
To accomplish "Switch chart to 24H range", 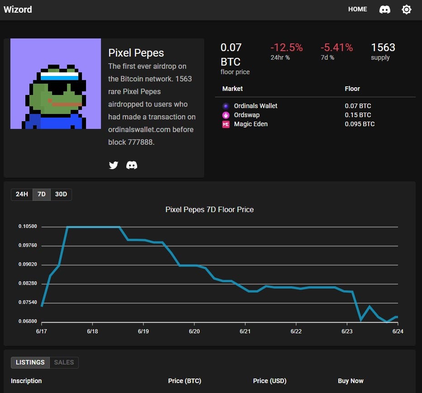I will [22, 194].
